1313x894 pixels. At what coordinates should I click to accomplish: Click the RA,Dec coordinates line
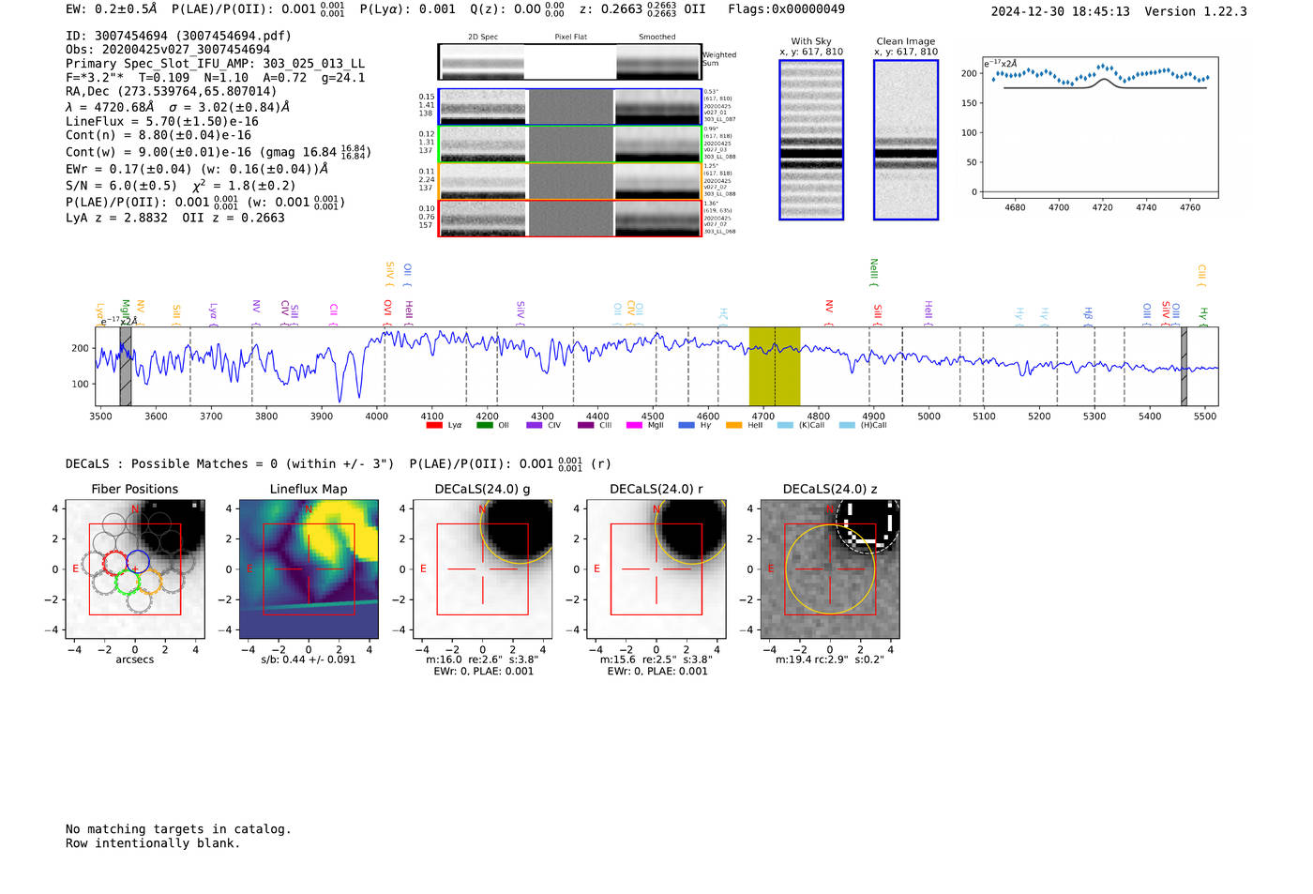pyautogui.click(x=172, y=92)
